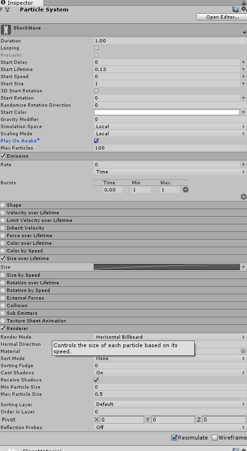Add a new burst with plus icon
Image resolution: width=247 pixels, height=451 pixels.
244,197
